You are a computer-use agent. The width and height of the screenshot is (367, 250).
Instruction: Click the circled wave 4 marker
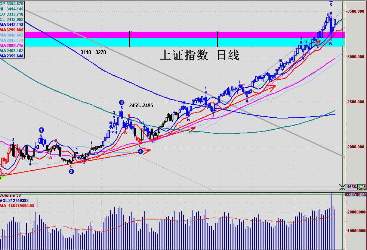click(140, 151)
